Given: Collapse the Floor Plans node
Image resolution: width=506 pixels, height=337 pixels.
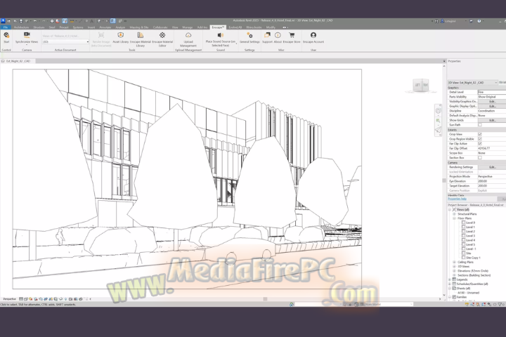Looking at the screenshot, I should [455, 218].
